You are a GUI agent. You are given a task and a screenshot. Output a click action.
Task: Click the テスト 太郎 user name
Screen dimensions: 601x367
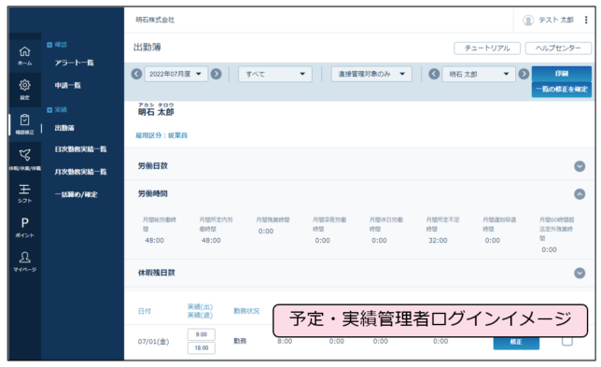pos(556,20)
